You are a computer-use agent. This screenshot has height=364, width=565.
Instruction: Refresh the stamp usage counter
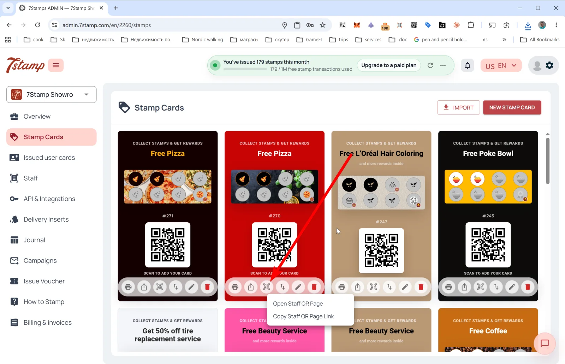pyautogui.click(x=430, y=65)
